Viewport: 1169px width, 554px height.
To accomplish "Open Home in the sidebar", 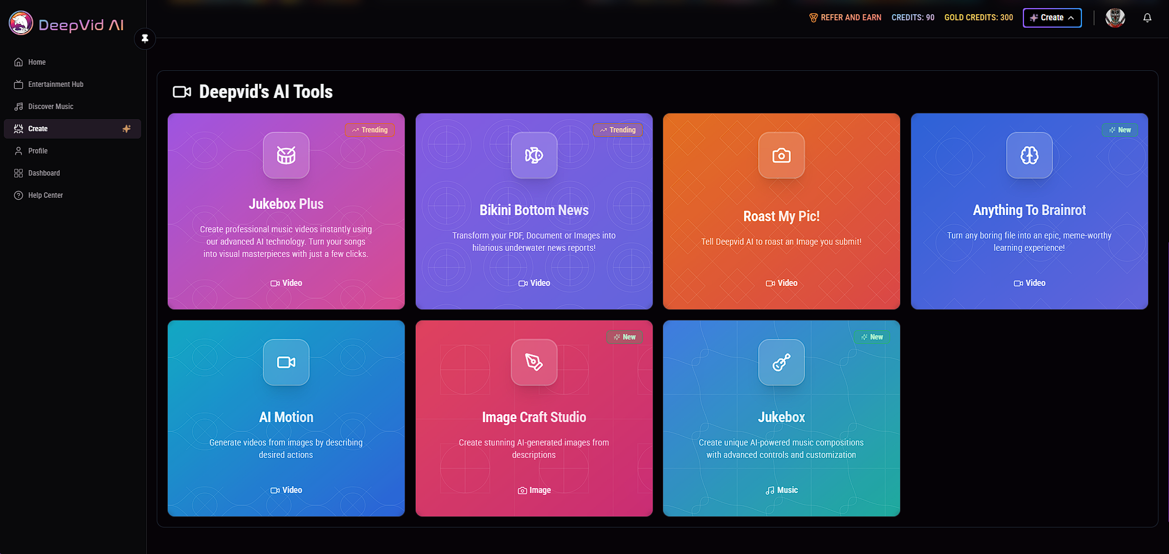I will tap(73, 62).
